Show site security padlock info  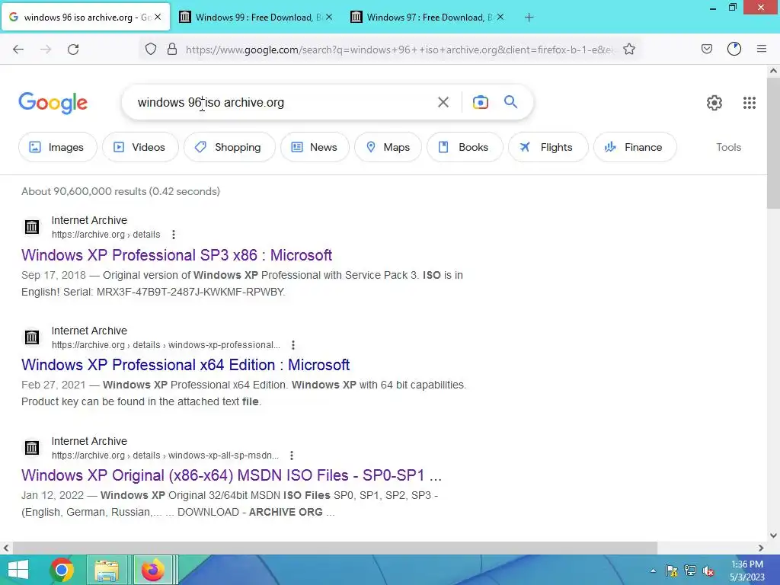(172, 49)
